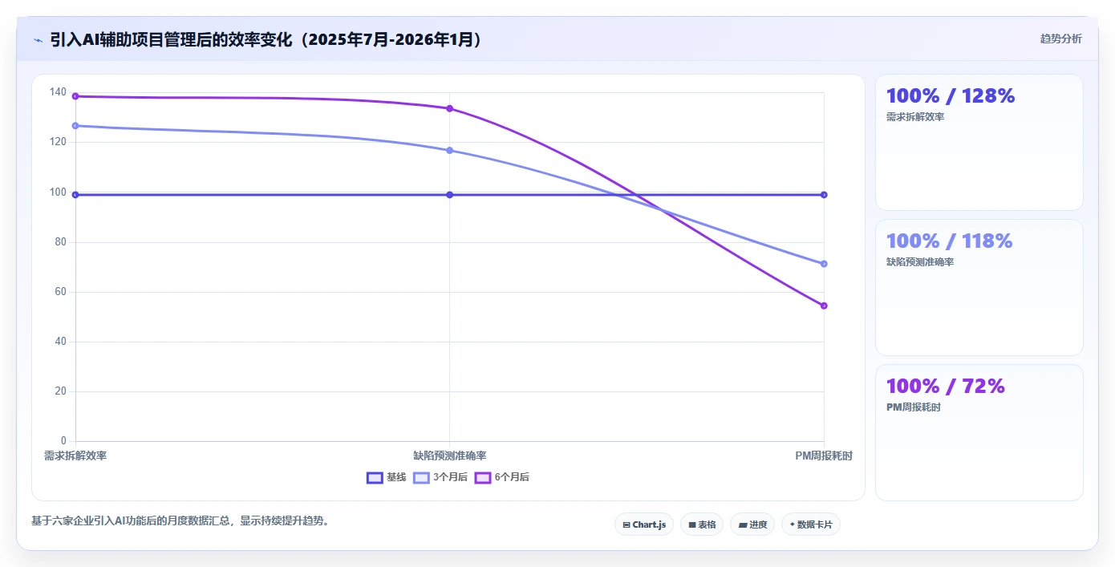Click the 6个月后 point at 缺陷预测准确率
Screen dimensions: 1115x567
point(450,108)
